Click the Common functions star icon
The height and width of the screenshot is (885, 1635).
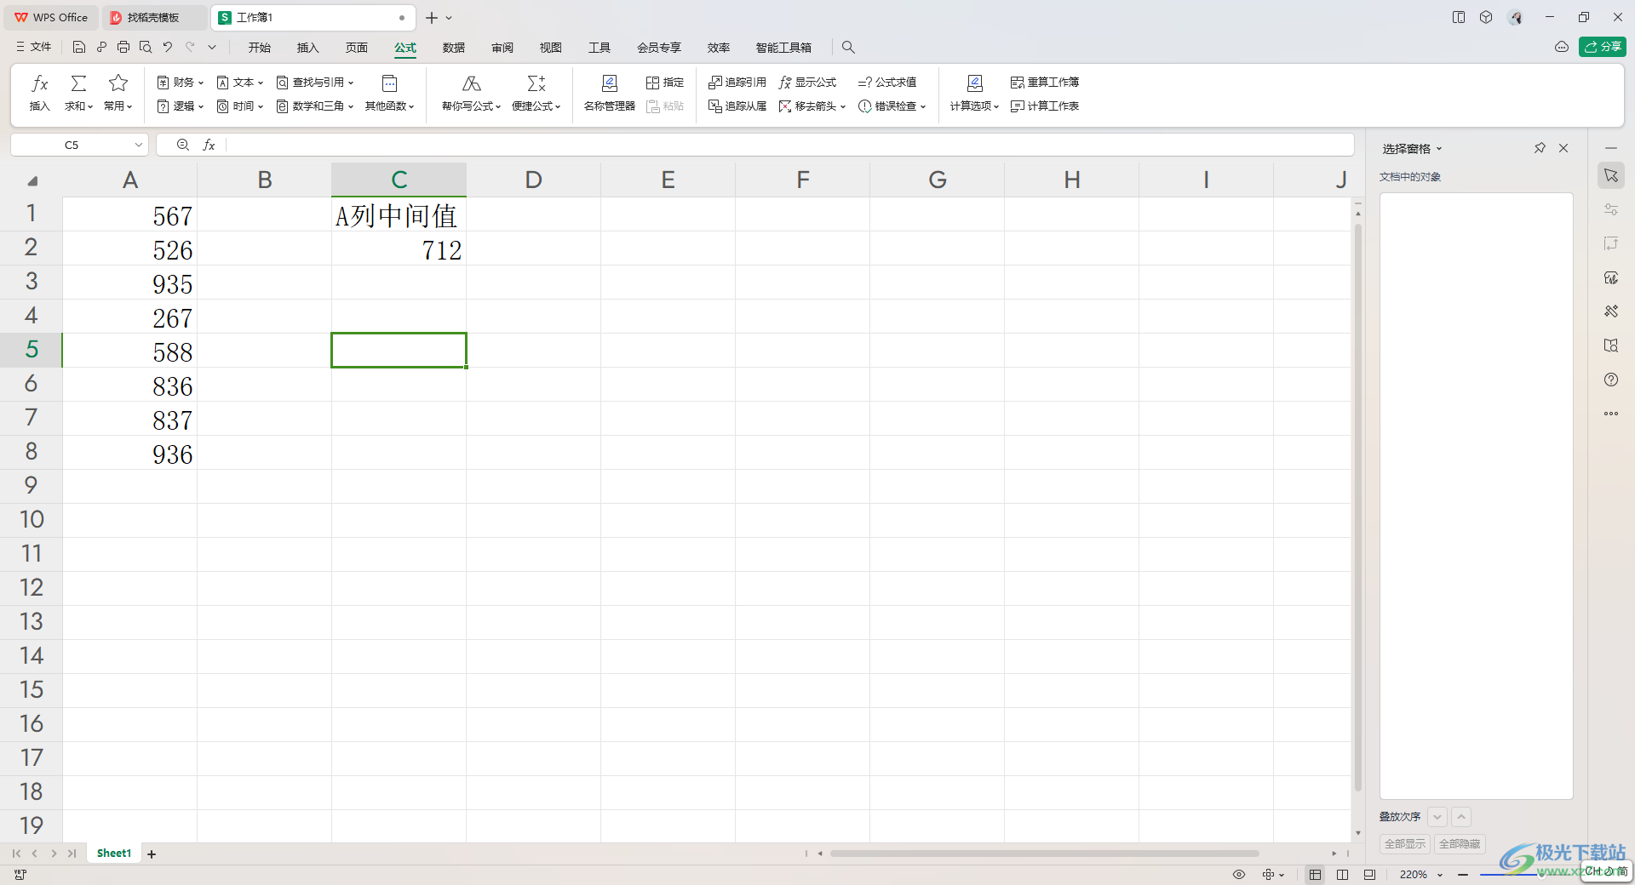pos(118,83)
